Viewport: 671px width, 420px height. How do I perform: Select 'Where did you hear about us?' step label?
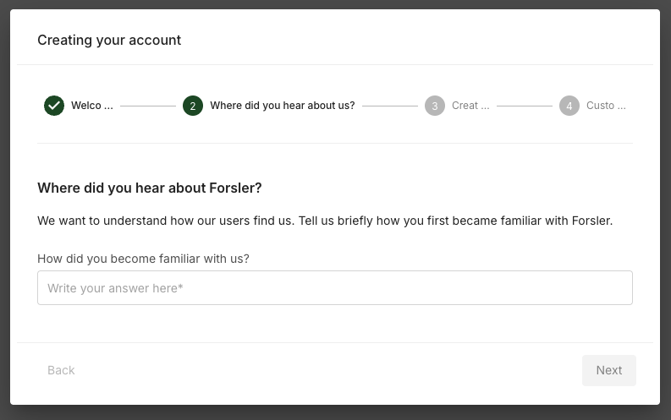point(283,106)
